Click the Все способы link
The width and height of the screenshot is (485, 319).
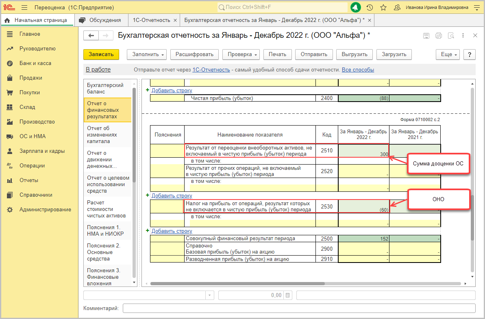[358, 70]
